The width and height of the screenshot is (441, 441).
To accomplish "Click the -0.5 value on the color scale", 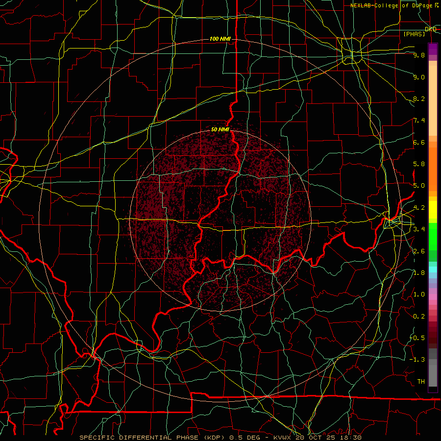I will click(417, 338).
